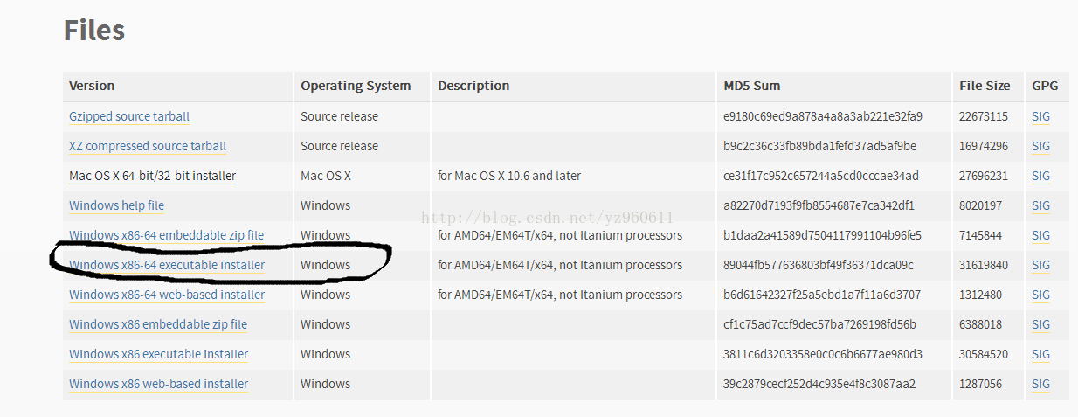Viewport: 1078px width, 417px height.
Task: Download the XZ compressed source tarball
Action: click(x=148, y=146)
